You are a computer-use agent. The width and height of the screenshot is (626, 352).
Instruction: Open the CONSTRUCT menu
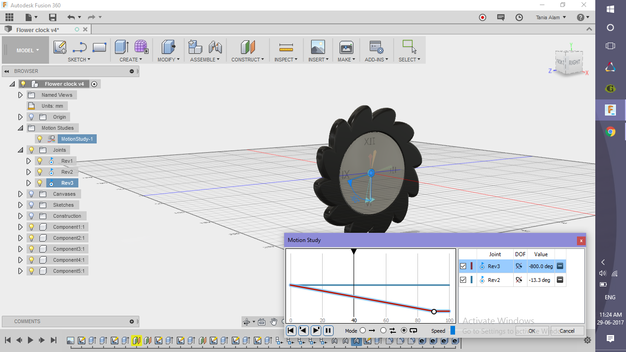click(247, 60)
